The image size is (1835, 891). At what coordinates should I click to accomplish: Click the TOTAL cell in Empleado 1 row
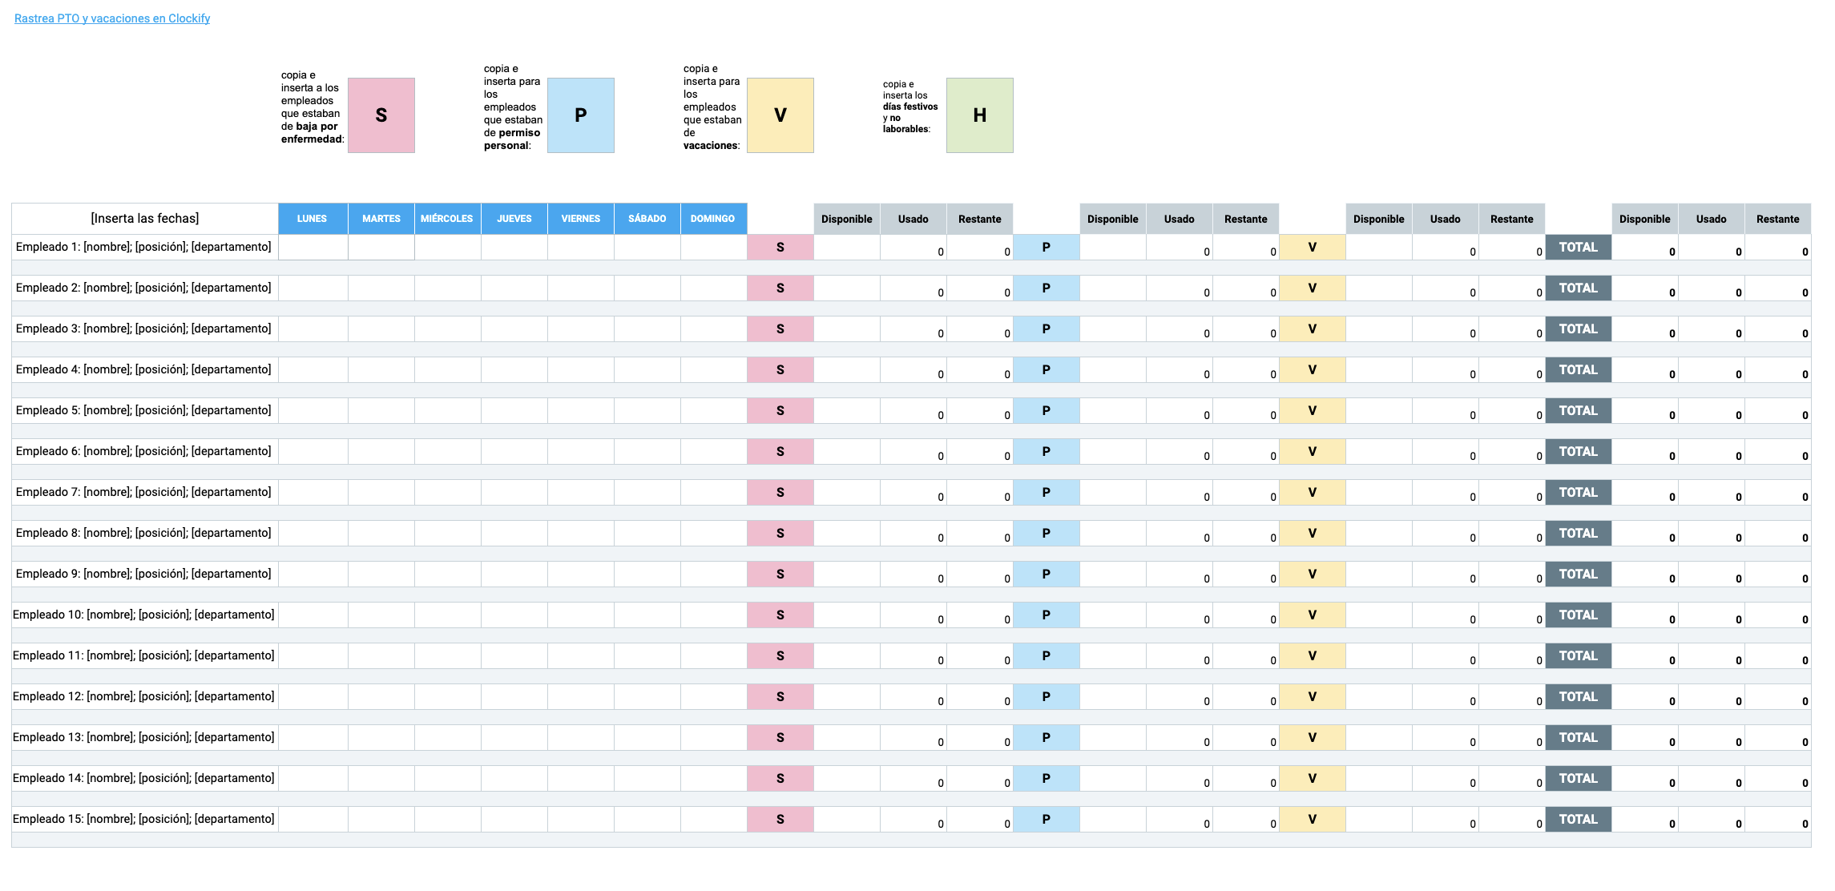pos(1579,247)
